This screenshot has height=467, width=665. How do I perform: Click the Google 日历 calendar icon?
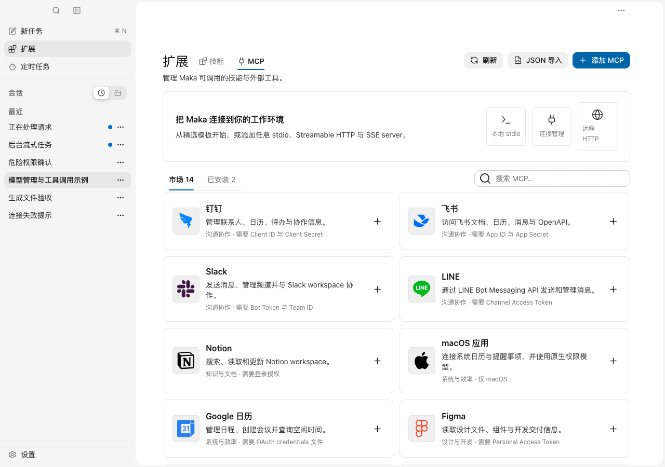[x=186, y=429]
